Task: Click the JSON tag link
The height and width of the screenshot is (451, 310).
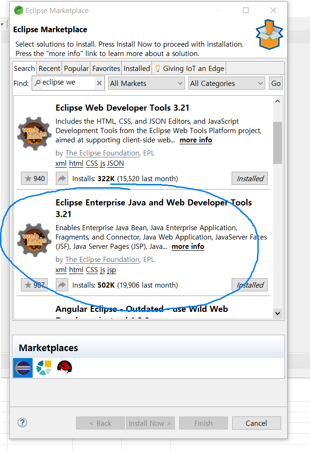Action: coord(116,163)
